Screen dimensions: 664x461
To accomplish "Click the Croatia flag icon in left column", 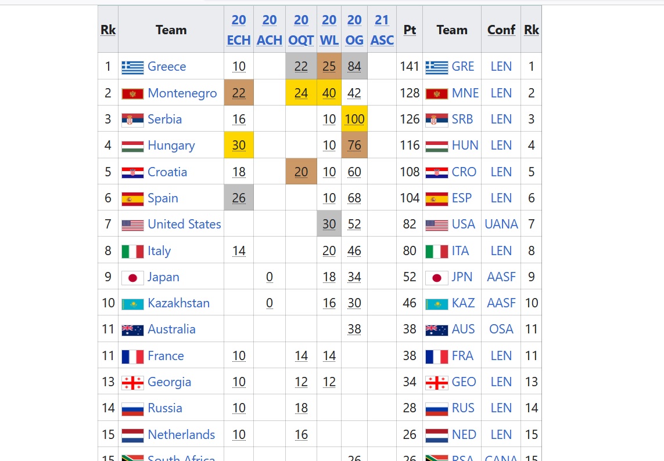I will (x=132, y=173).
